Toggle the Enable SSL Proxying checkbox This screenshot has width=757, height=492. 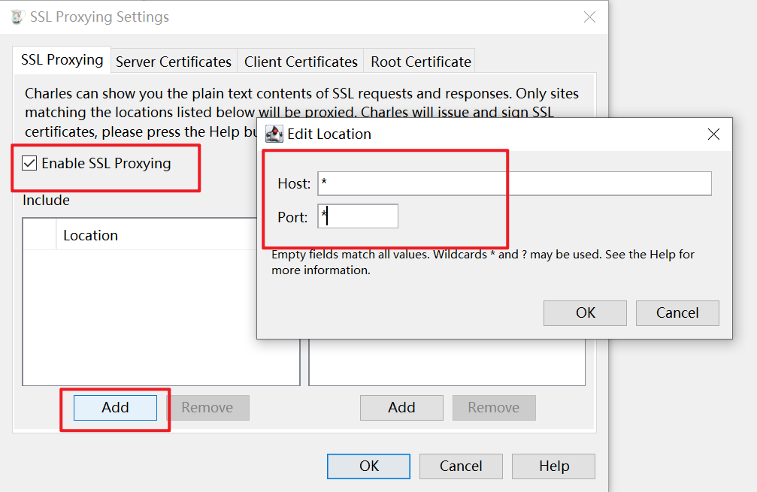29,163
